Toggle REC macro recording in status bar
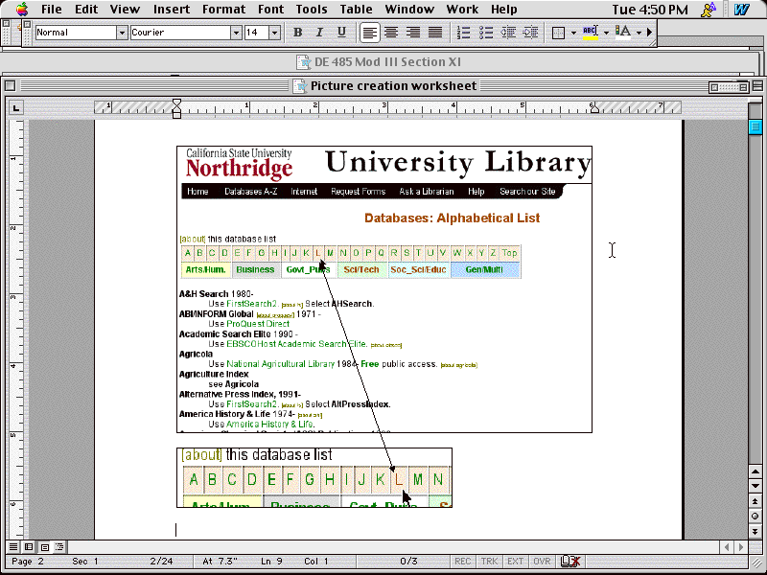 (463, 562)
